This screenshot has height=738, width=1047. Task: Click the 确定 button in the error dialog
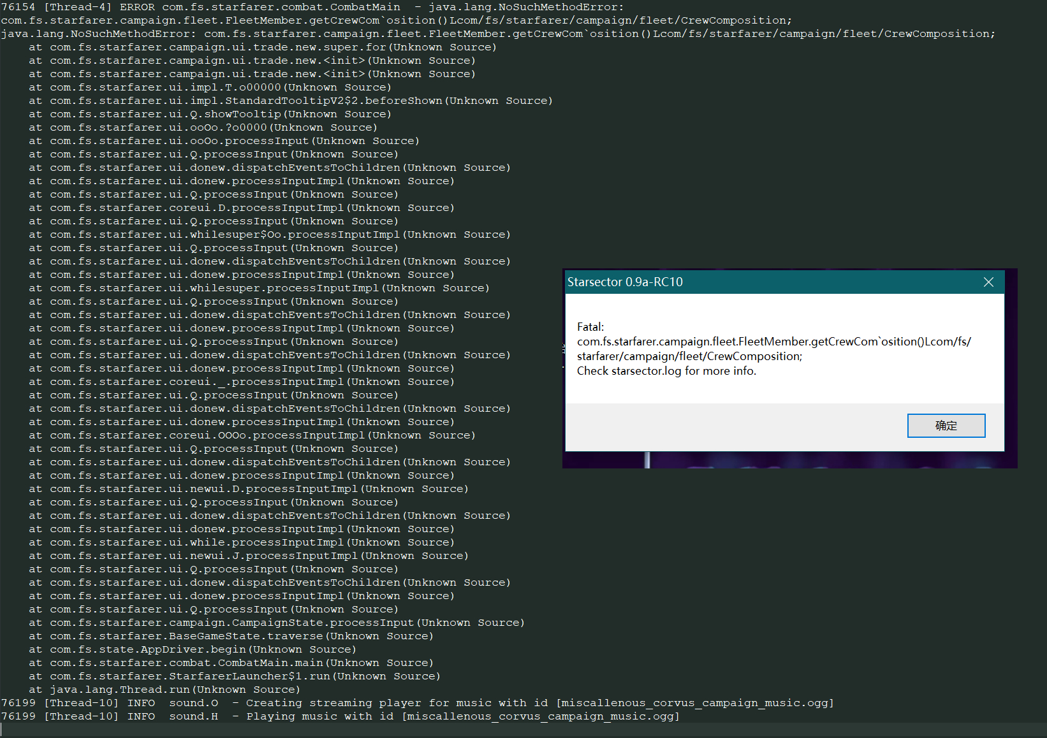tap(946, 426)
